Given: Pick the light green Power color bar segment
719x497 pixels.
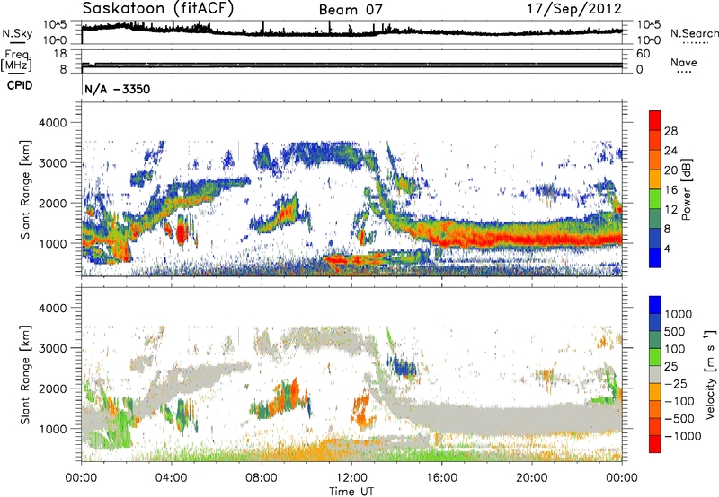Looking at the screenshot, I should coord(655,198).
